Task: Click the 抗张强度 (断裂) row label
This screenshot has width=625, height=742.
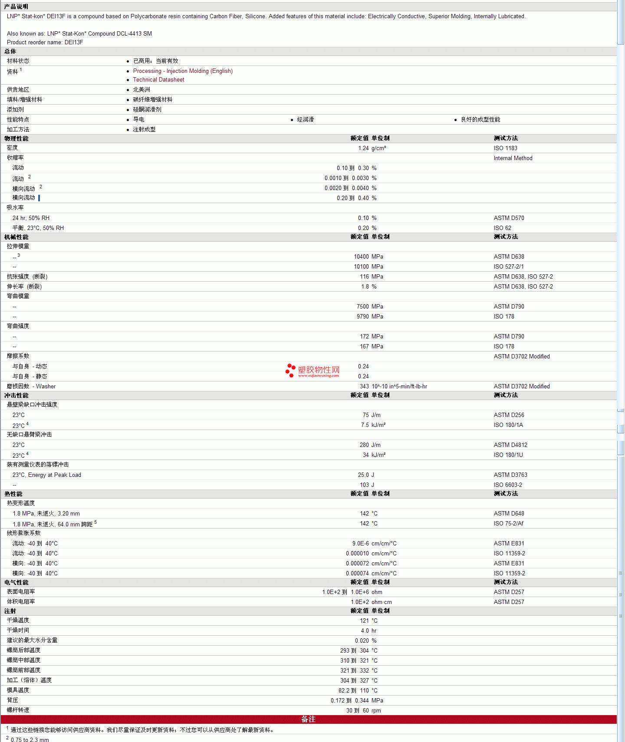Action: point(27,277)
